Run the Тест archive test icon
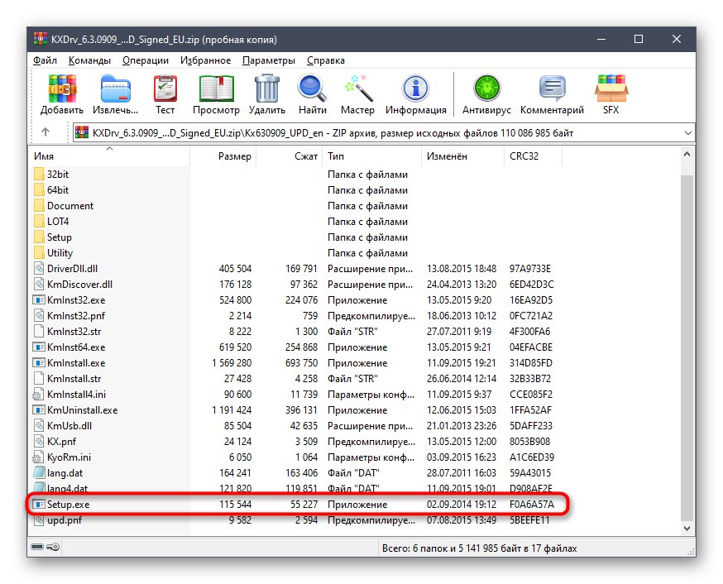This screenshot has height=584, width=723. (x=165, y=89)
